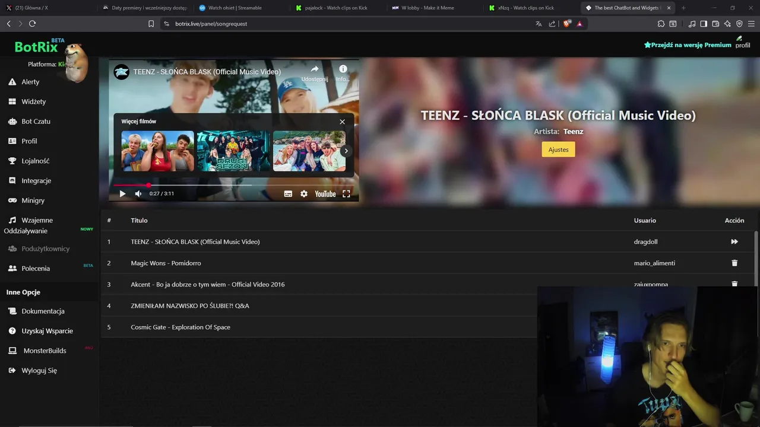Open the third suggested video thumbnail
Viewport: 760px width, 427px height.
309,151
